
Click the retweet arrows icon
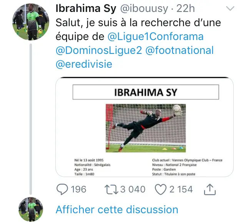pyautogui.click(x=111, y=189)
